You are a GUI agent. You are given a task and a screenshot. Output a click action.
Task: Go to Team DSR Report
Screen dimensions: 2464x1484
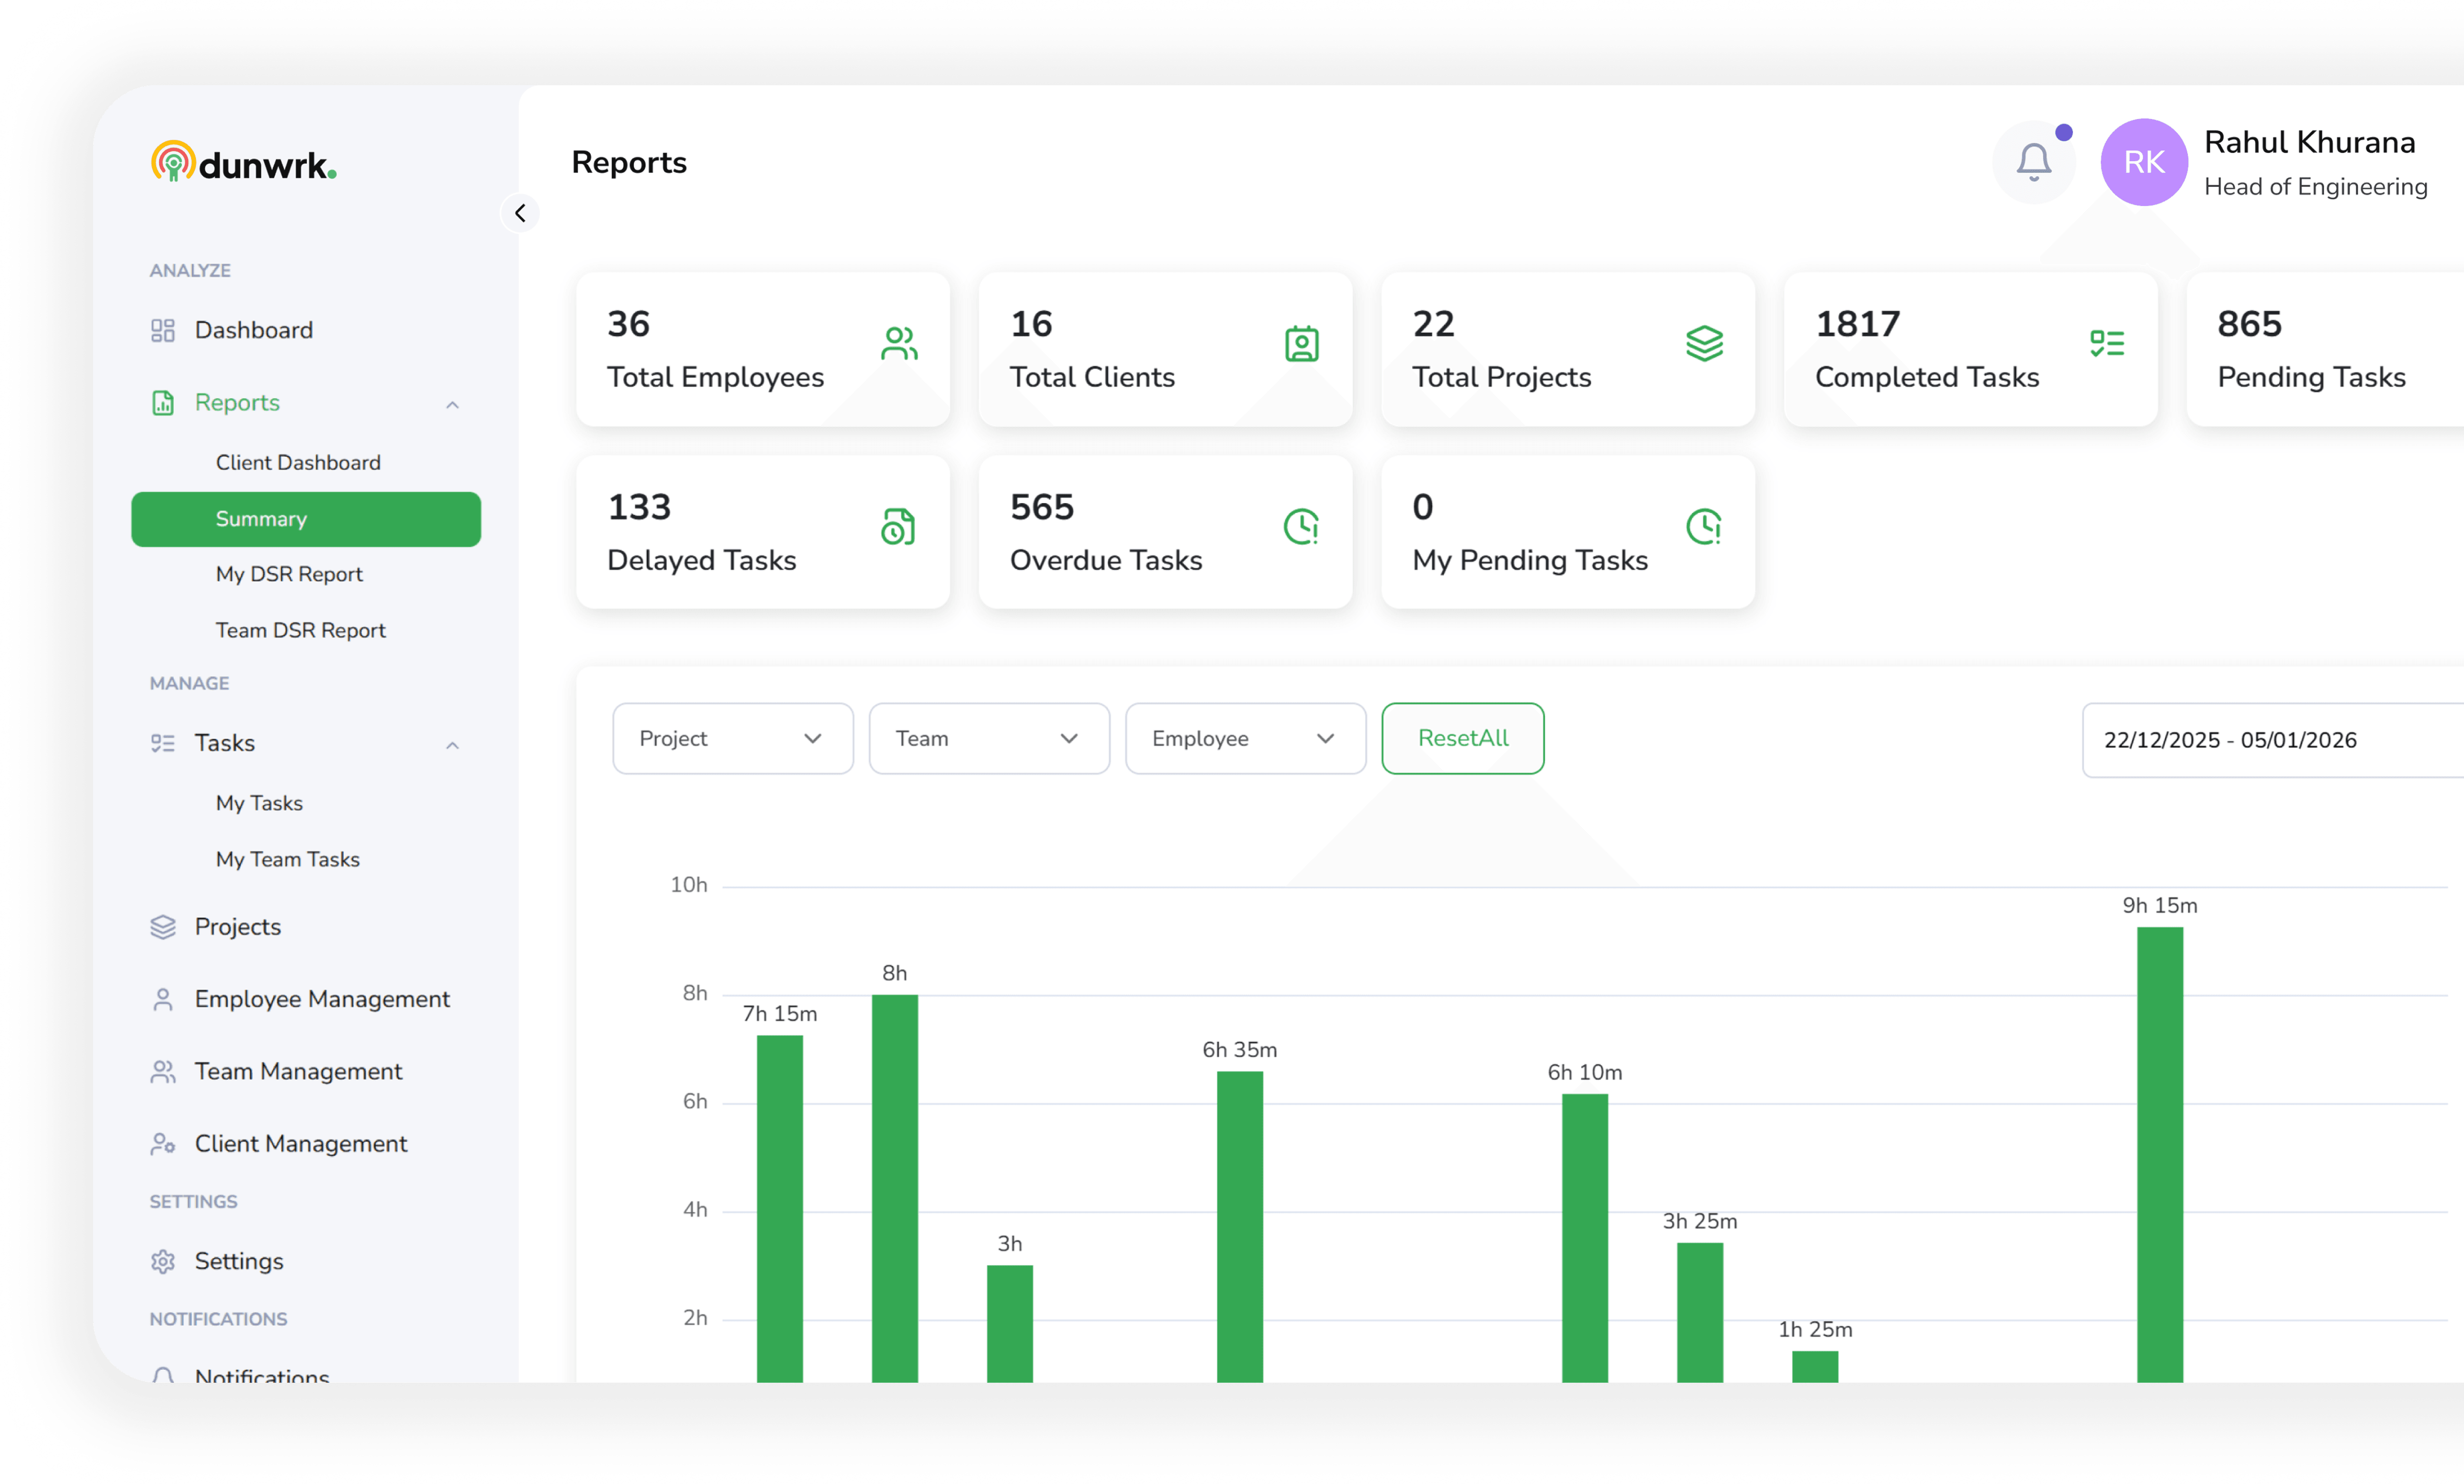coord(300,630)
